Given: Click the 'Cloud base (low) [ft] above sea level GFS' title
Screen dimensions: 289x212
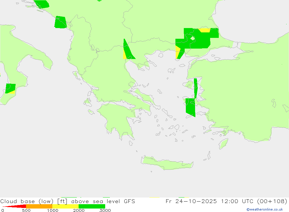Looking at the screenshot, I should [x=68, y=201].
